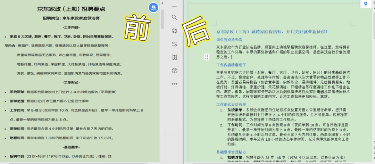Image resolution: width=375 pixels, height=164 pixels.
Task: Click the bullet 家庭6大区域 line
Action: 61,36
